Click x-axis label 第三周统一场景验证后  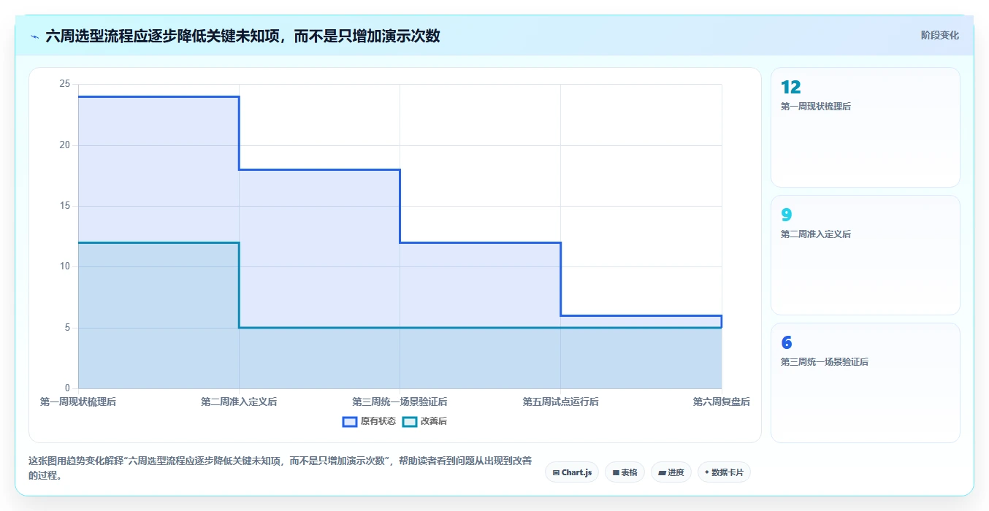tap(400, 401)
